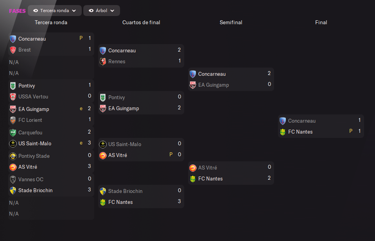Click US Saint-Malo crest in Tercera ronda

tap(13, 144)
